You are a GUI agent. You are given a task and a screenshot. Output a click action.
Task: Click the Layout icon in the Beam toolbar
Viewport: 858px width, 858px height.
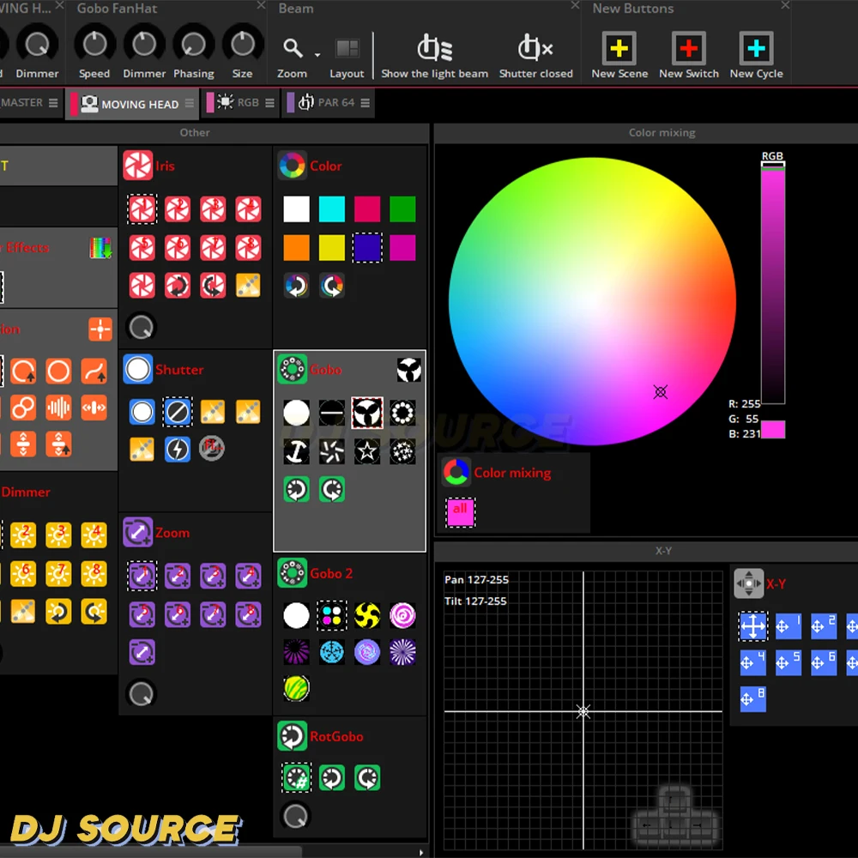[x=347, y=49]
